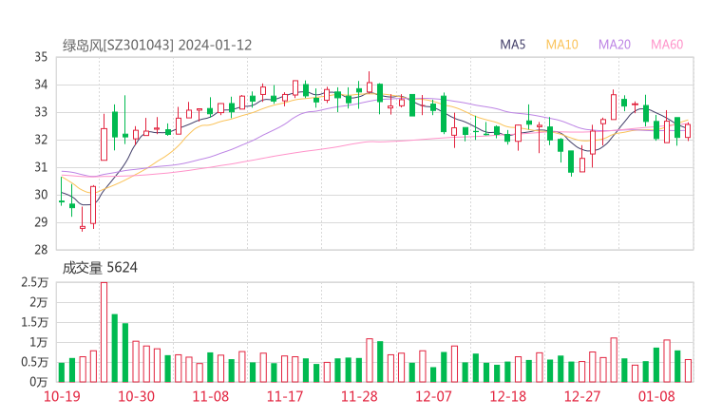Click the MA60 legend label
Image resolution: width=703 pixels, height=418 pixels.
[x=667, y=45]
